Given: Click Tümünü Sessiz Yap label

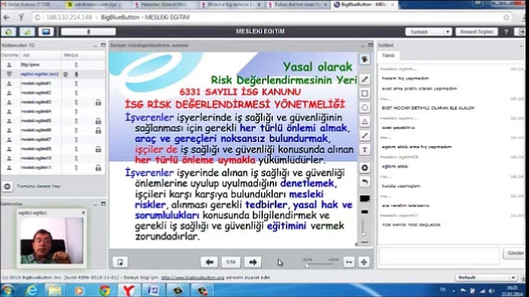Looking at the screenshot, I should pos(38,186).
